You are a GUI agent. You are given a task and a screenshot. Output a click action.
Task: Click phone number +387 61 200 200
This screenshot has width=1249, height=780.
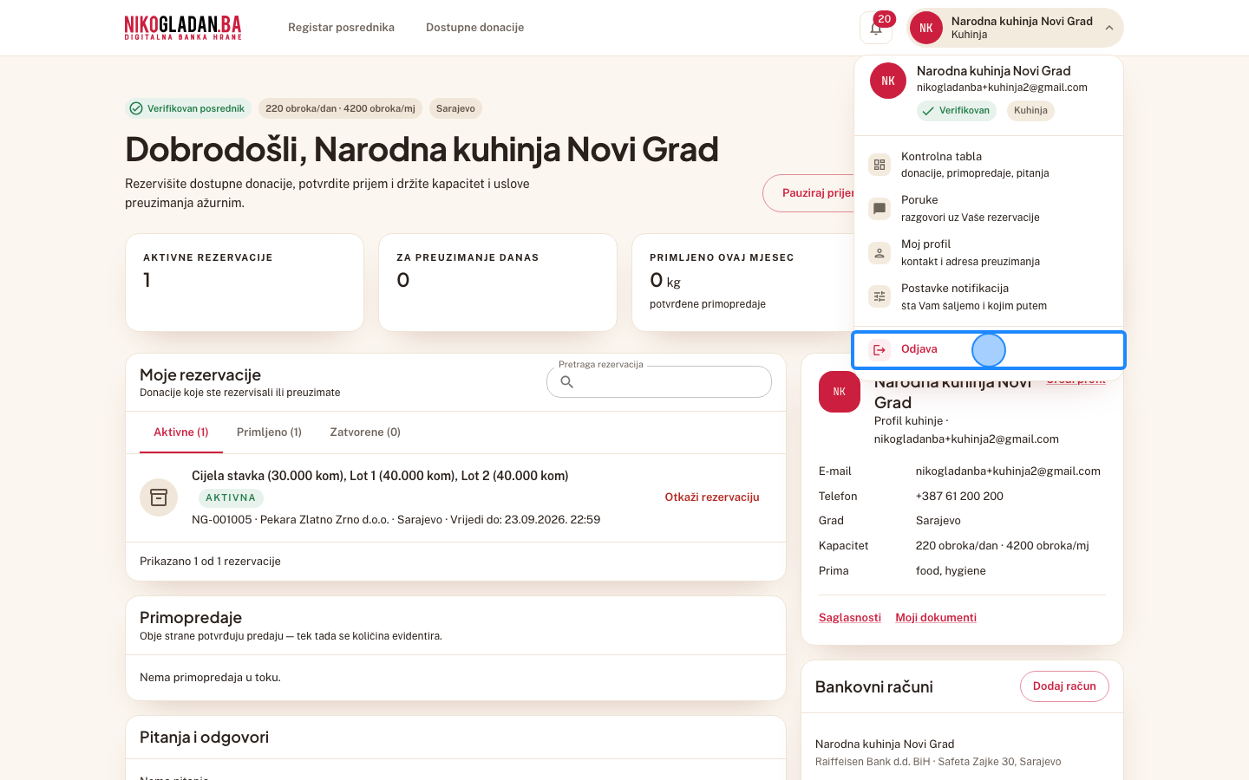point(959,497)
